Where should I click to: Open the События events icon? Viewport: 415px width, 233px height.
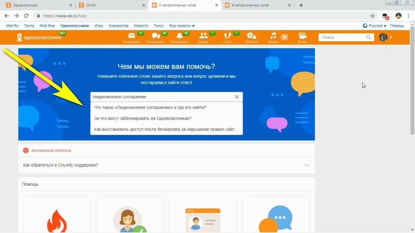tap(251, 37)
